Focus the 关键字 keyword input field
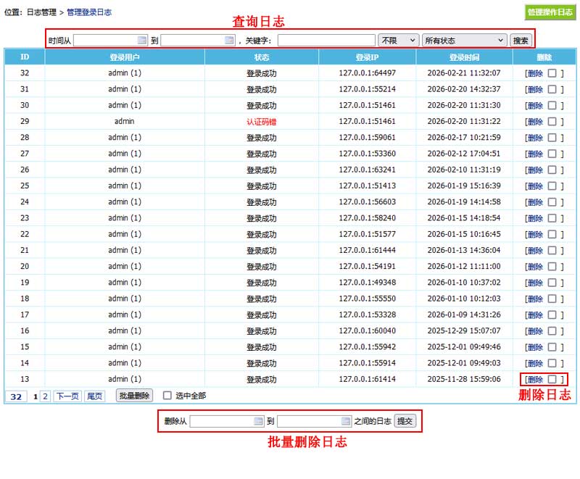 [326, 41]
